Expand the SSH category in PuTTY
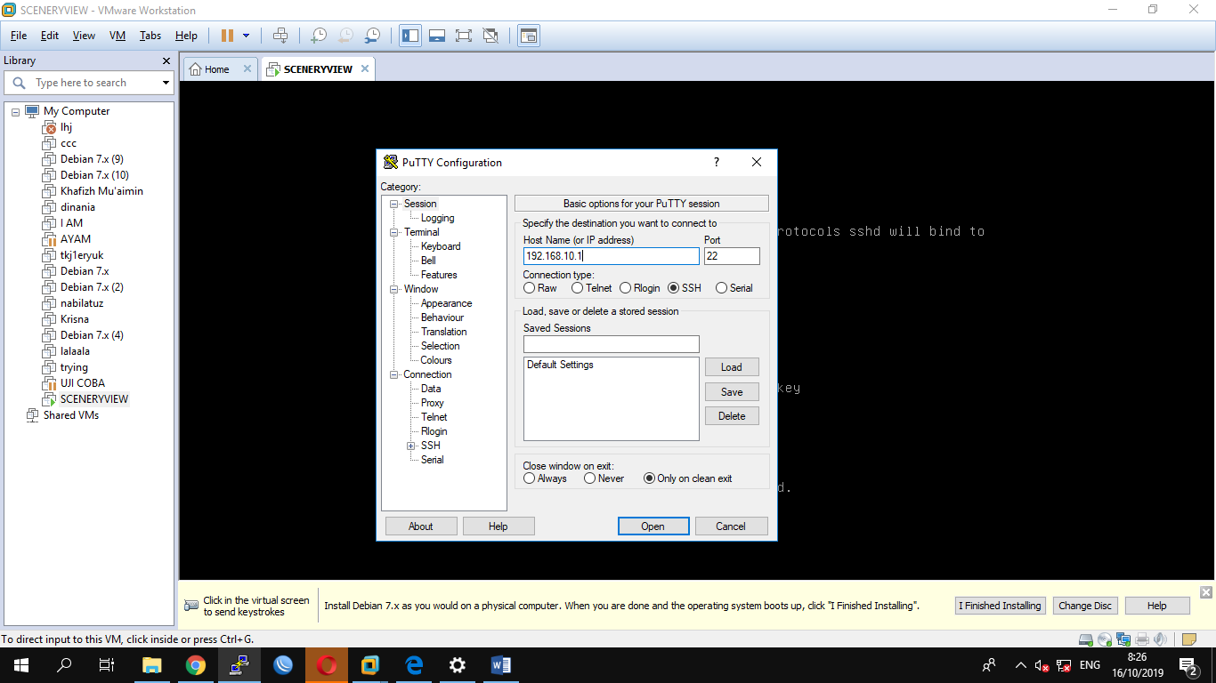This screenshot has width=1216, height=683. click(410, 446)
